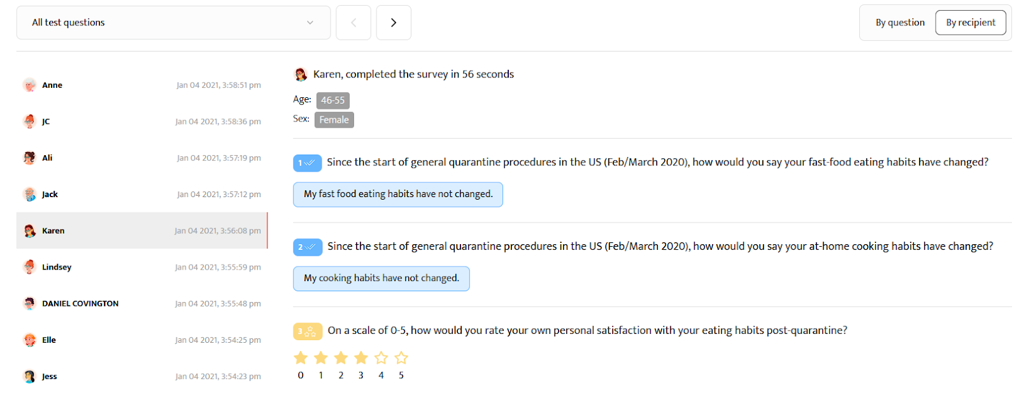Switch to the "By question" tab
The width and height of the screenshot is (1019, 393).
point(900,22)
